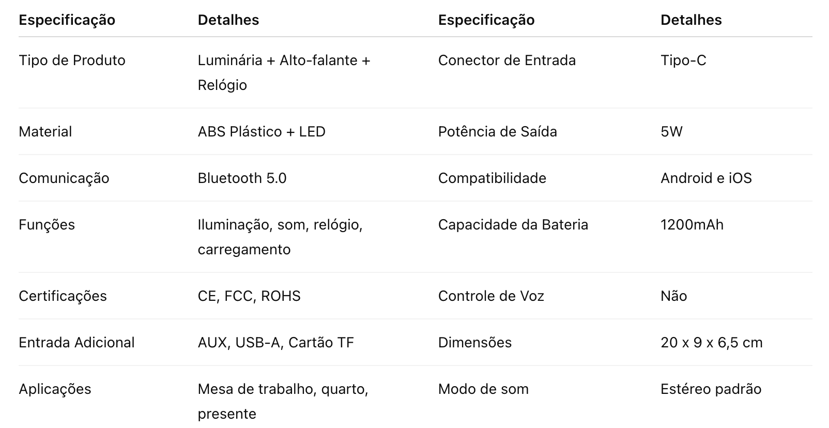Click the first 'Detalhes' column header
This screenshot has height=428, width=829.
point(228,20)
